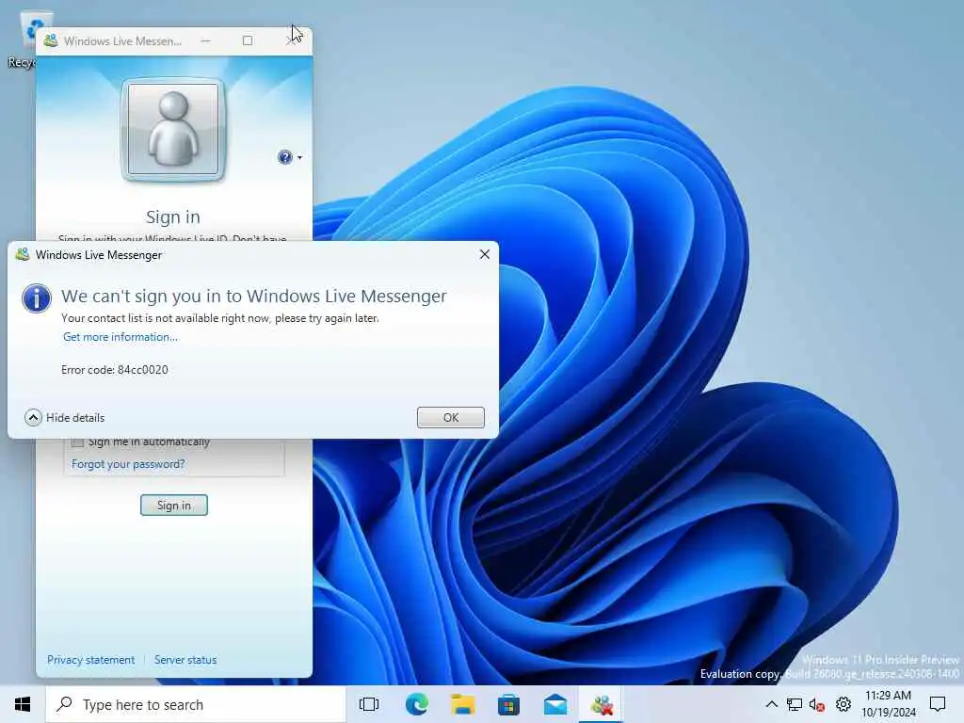This screenshot has width=964, height=723.
Task: Open the Windows Start menu
Action: pyautogui.click(x=23, y=704)
